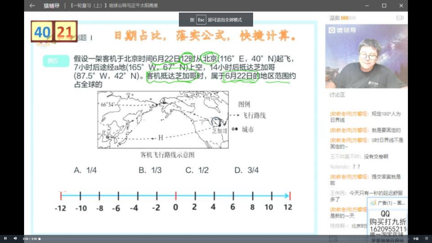Select answer option C. 1/2
The image size is (432, 243).
coord(197,170)
